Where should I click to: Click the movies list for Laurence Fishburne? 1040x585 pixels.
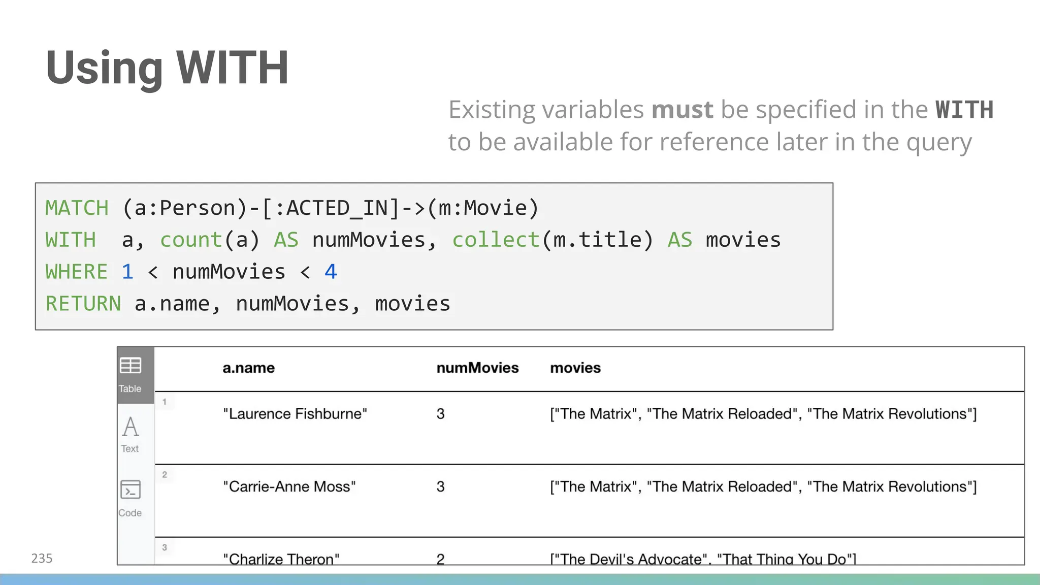pos(763,414)
